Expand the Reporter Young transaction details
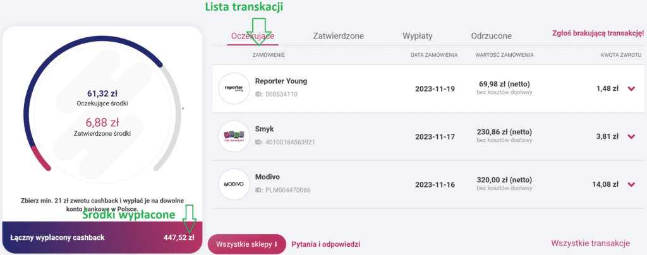647x255 pixels. point(631,89)
